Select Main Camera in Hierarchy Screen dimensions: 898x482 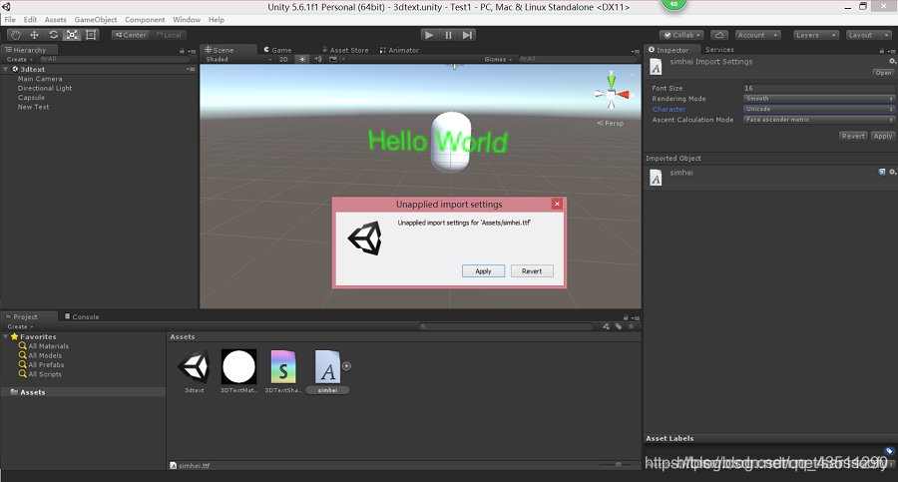click(40, 79)
